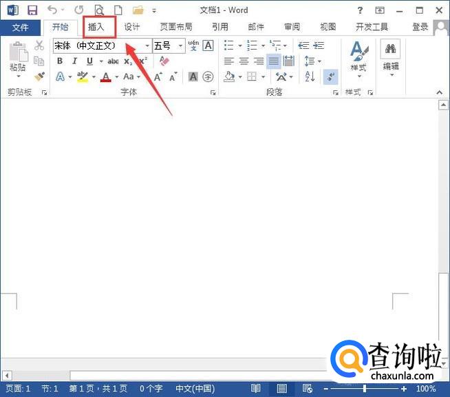
Task: Open the font size dropdown 五号
Action: [x=180, y=45]
